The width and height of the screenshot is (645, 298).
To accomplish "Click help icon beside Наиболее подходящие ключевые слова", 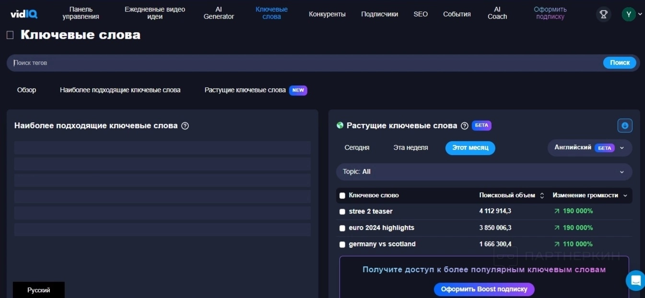I will 185,126.
